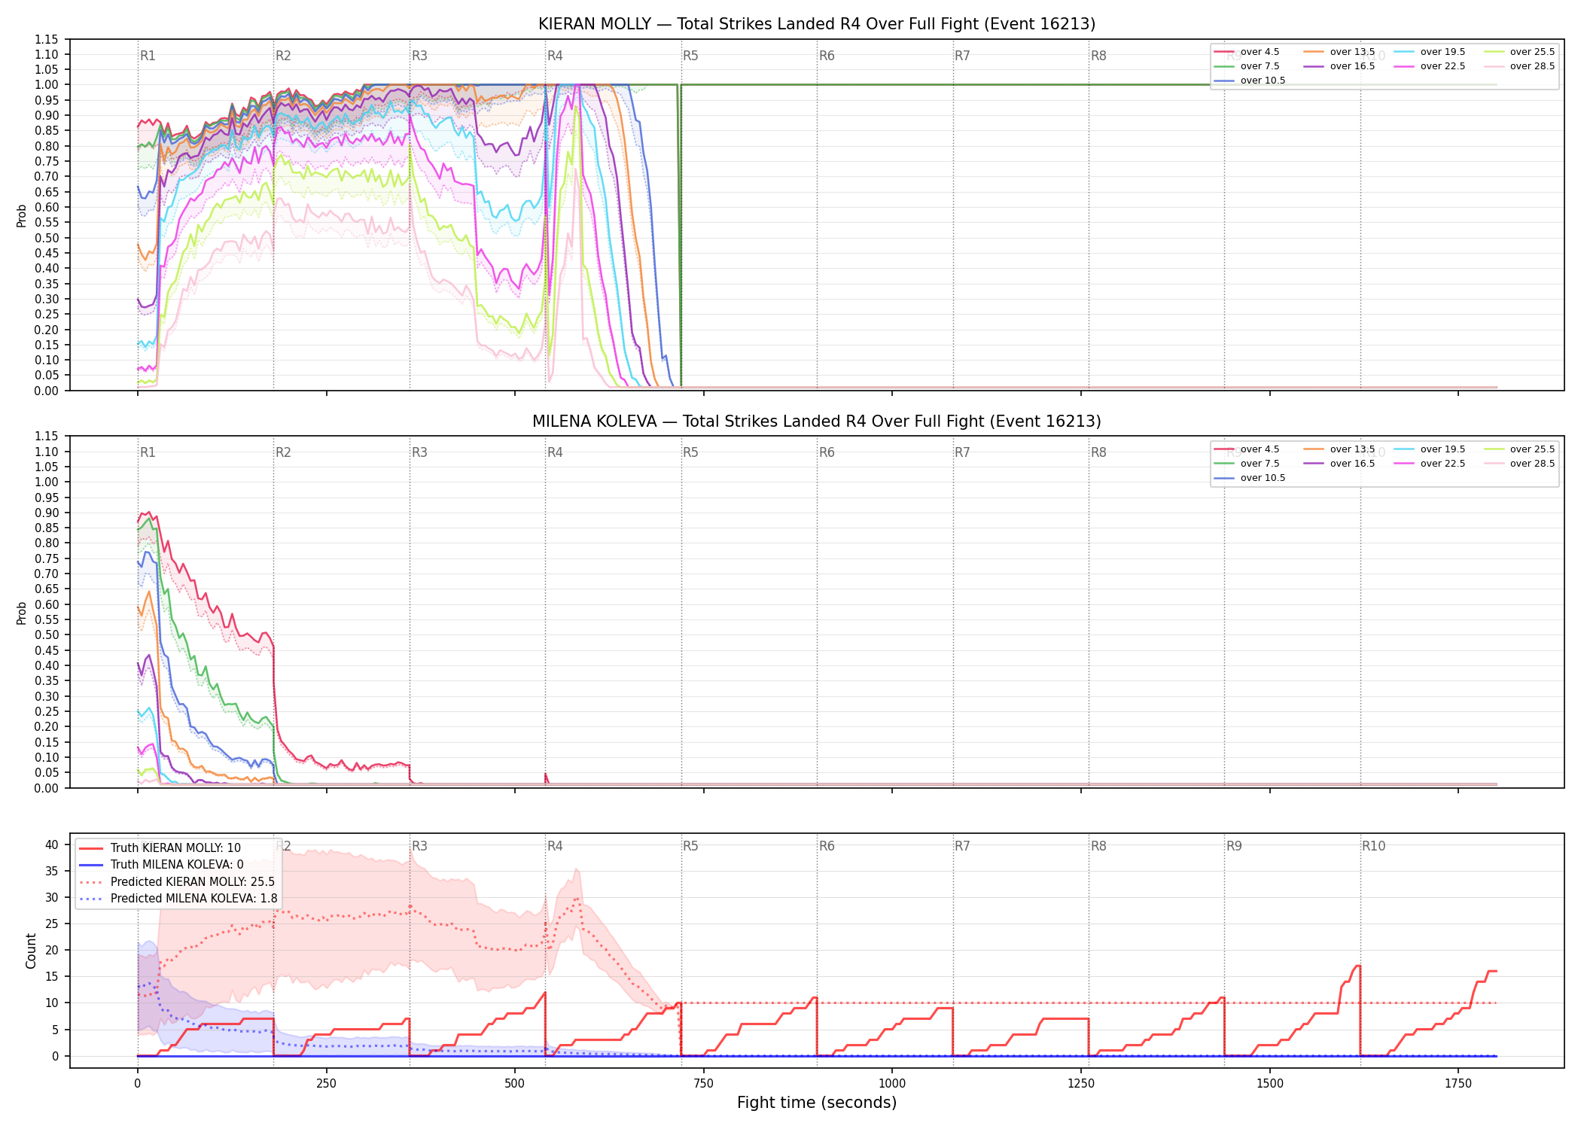Click the '1500' x-axis tick label
This screenshot has height=1129, width=1581.
point(1270,1084)
